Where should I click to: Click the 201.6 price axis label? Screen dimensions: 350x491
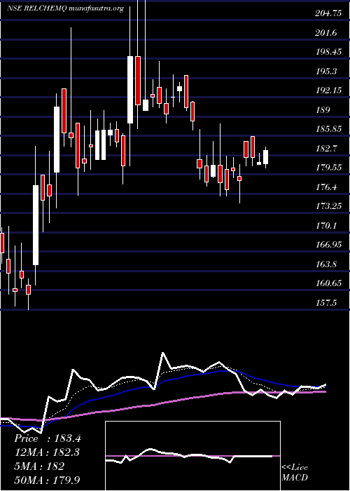pos(326,33)
